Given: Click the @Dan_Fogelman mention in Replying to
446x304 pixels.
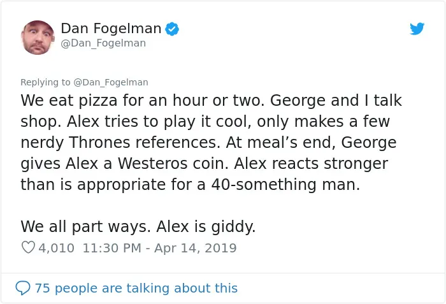Looking at the screenshot, I should tap(111, 82).
